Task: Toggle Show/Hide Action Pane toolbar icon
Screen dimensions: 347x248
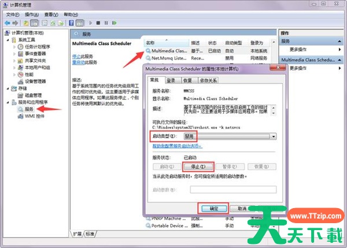Action: tap(80, 23)
